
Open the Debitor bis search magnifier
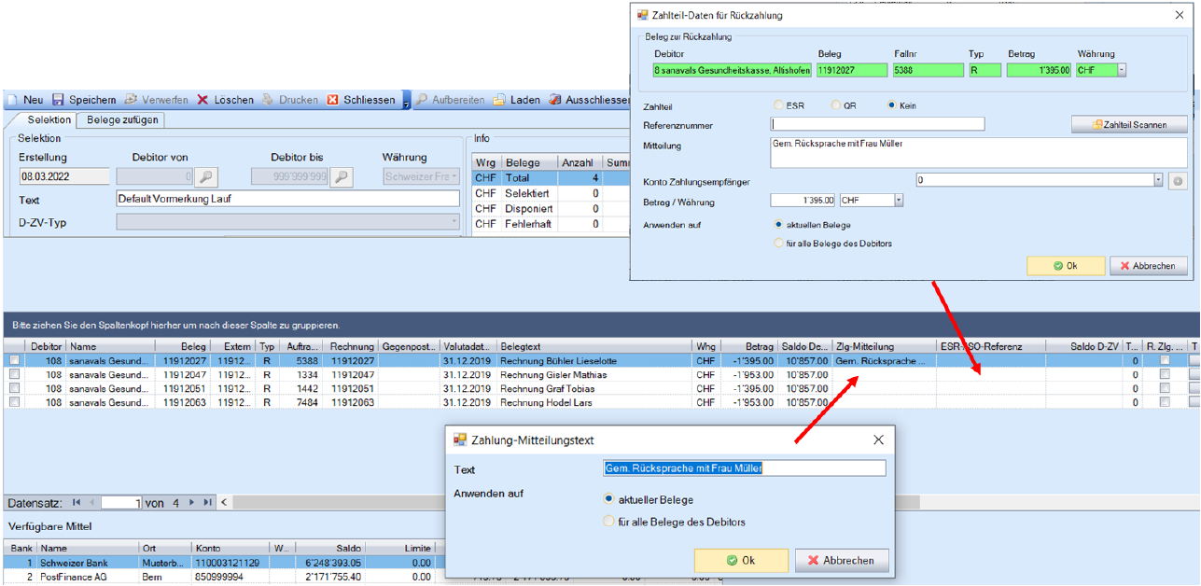tap(341, 176)
